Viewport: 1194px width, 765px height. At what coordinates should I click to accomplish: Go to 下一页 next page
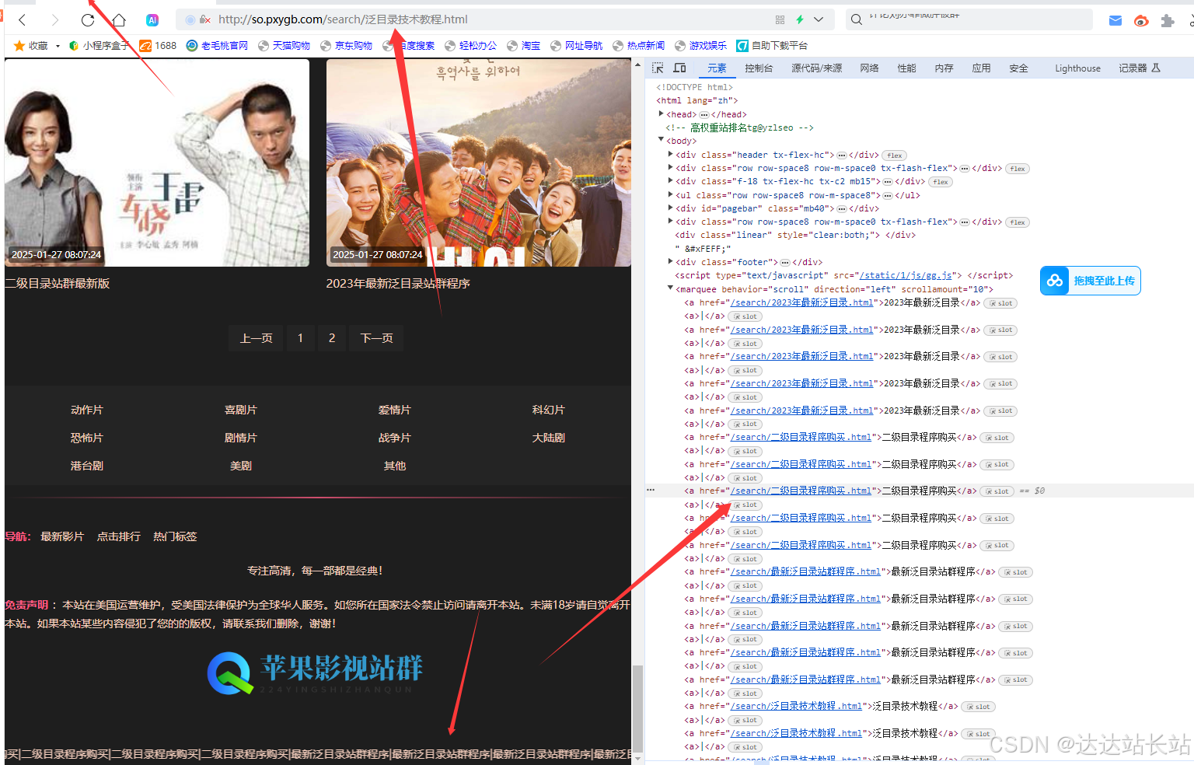377,338
